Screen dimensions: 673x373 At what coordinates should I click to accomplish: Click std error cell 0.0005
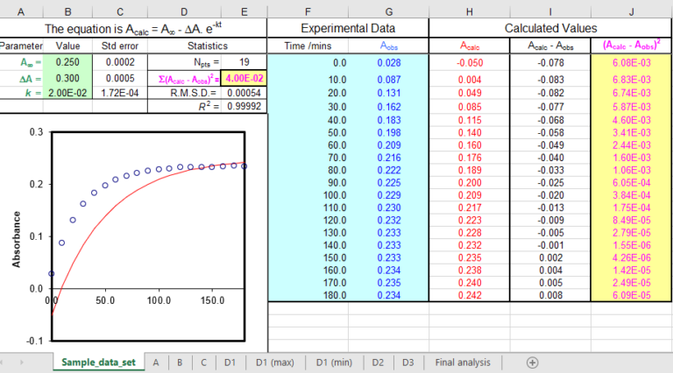pyautogui.click(x=120, y=79)
